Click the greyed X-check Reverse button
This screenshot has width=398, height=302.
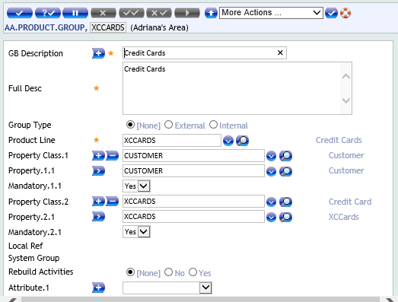pos(159,13)
